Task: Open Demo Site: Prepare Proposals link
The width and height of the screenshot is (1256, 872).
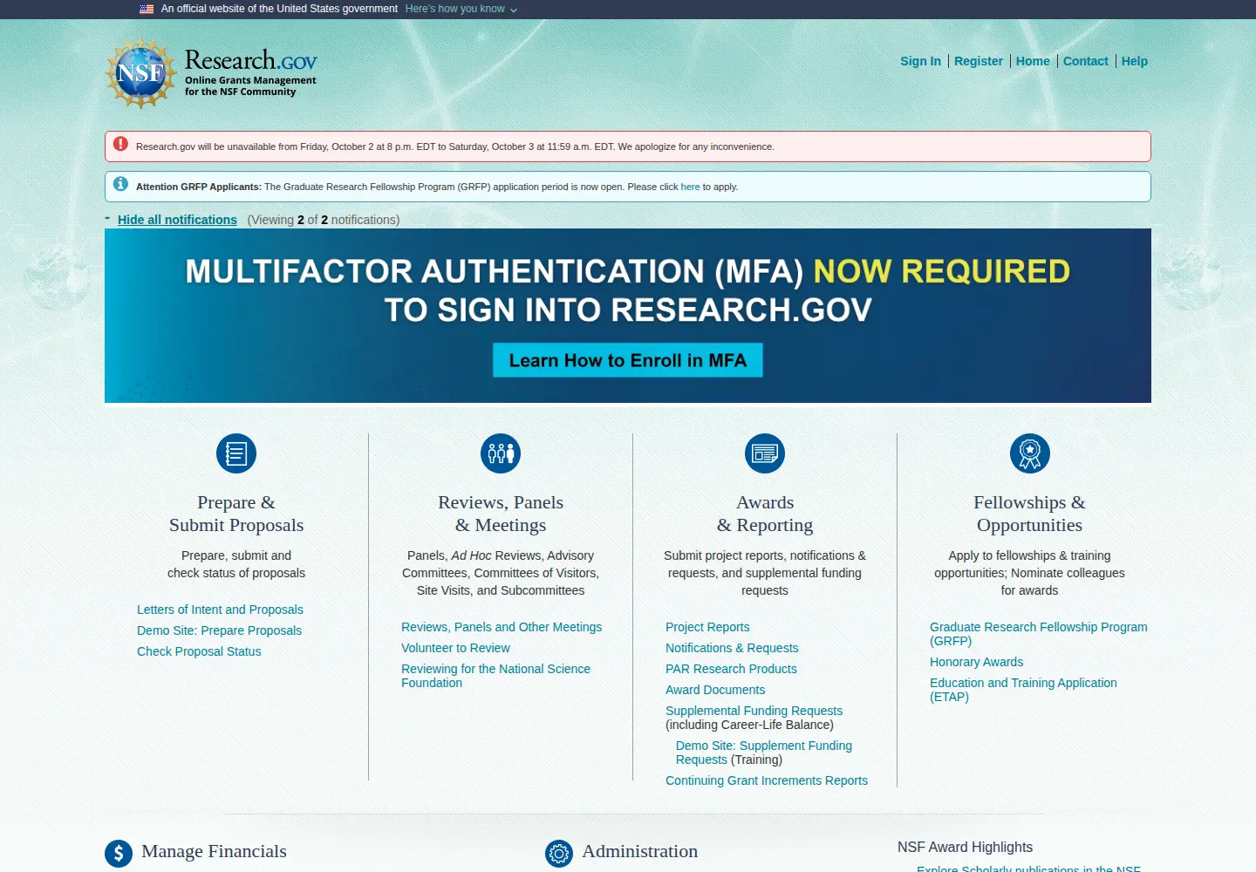Action: coord(219,630)
